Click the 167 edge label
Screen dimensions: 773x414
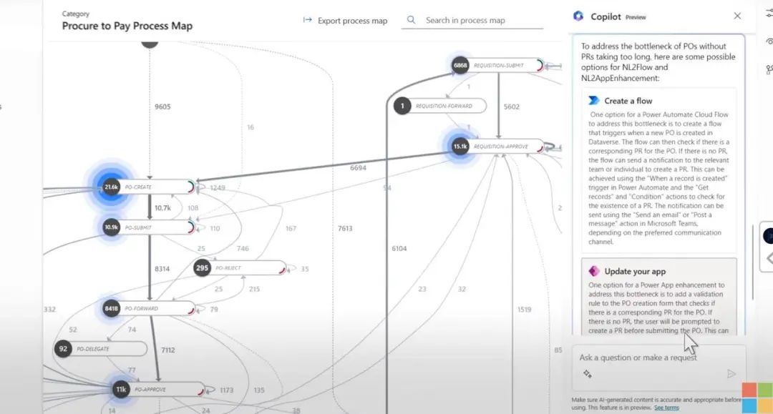coord(291,228)
